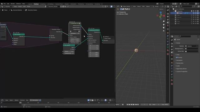Viewport: 200px width, 112px height.
Task: Click the red X axis gizmo handle
Action: pos(164,16)
